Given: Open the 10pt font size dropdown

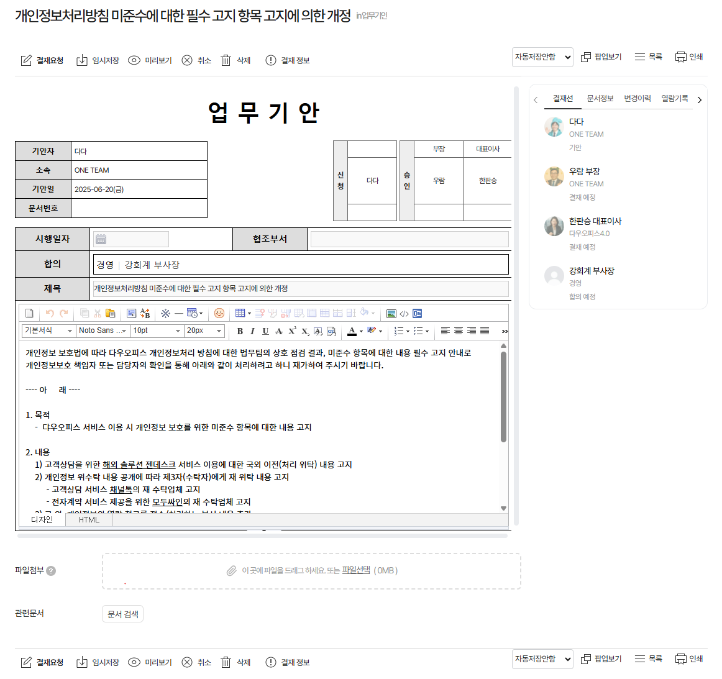Looking at the screenshot, I should coord(157,331).
